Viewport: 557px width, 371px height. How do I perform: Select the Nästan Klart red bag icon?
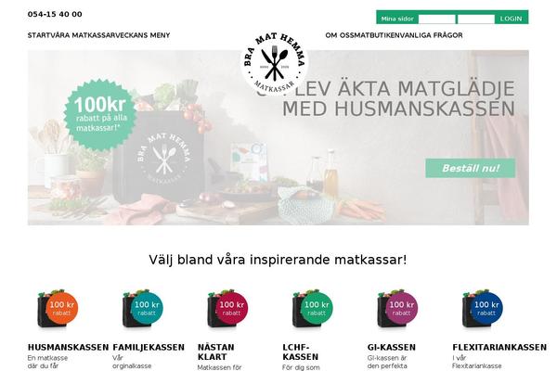(227, 309)
